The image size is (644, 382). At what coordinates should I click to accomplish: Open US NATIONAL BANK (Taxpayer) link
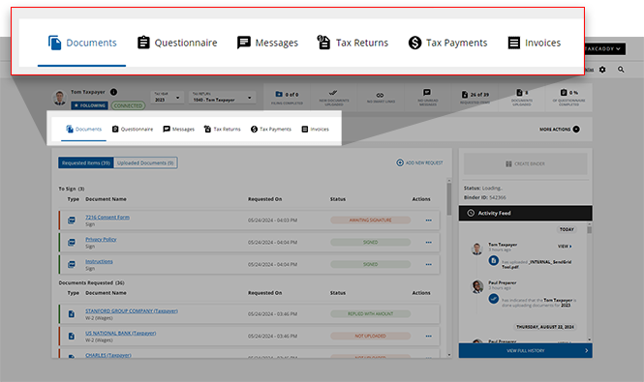(121, 334)
